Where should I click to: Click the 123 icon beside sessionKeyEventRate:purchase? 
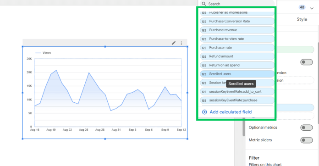click(x=204, y=100)
